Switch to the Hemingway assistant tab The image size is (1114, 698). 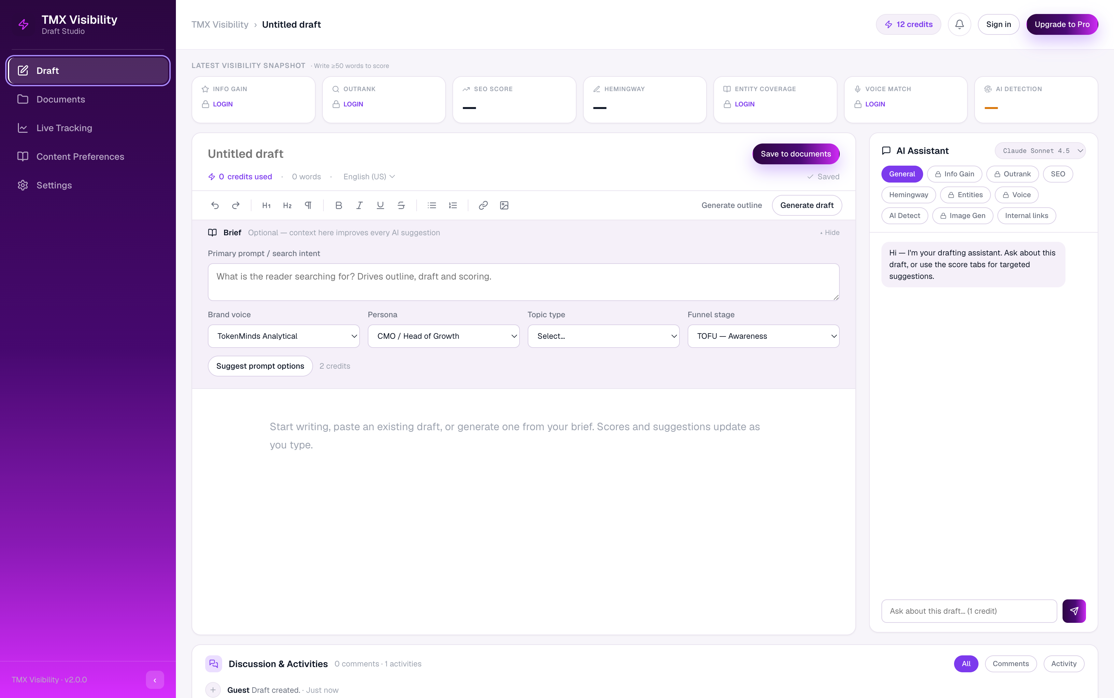[908, 195]
